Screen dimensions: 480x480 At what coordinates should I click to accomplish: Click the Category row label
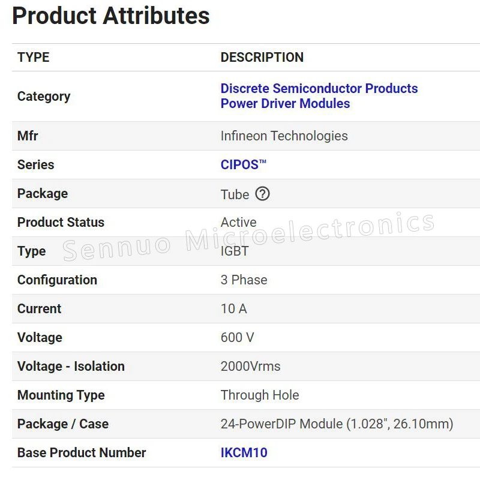(x=44, y=96)
